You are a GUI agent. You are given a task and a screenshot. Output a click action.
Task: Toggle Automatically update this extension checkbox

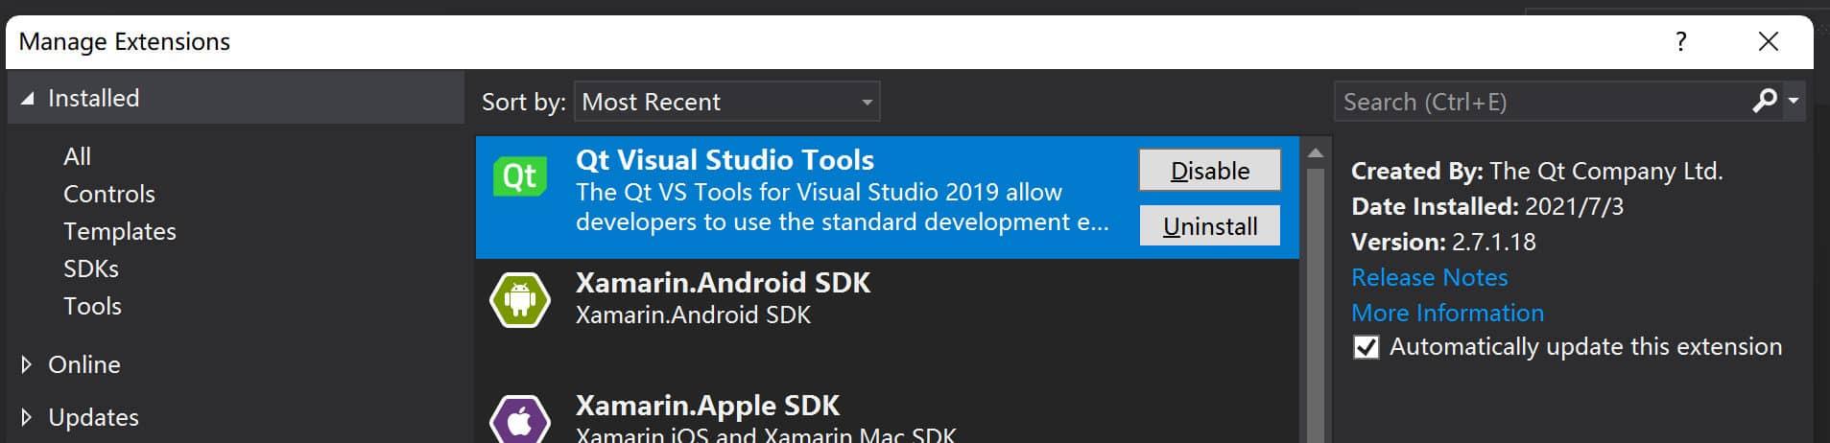pos(1366,347)
